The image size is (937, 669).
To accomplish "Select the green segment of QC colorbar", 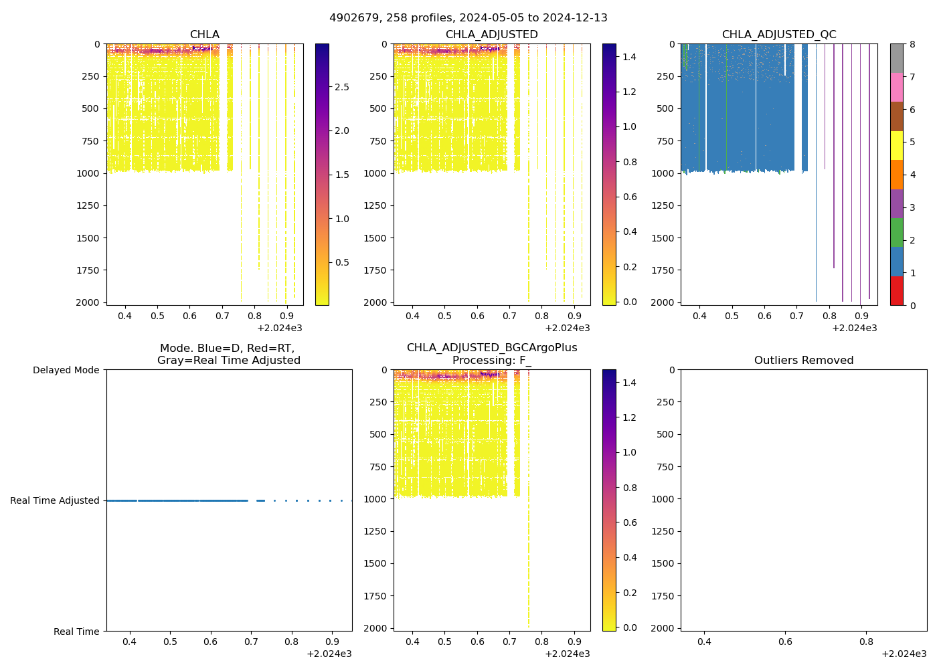I will (x=897, y=233).
